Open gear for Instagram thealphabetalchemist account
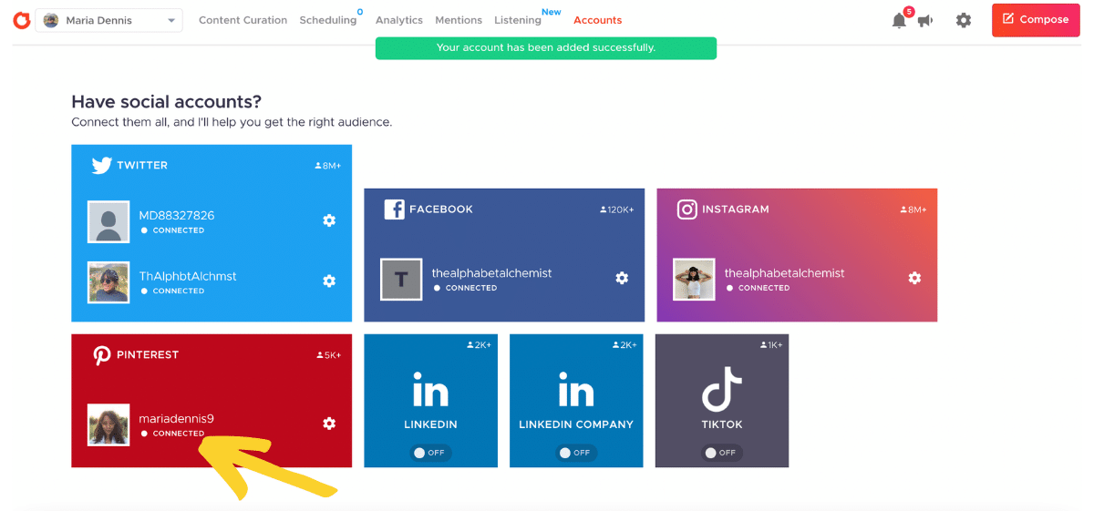Image resolution: width=1094 pixels, height=511 pixels. [914, 278]
